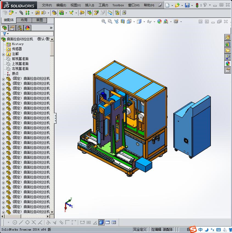Click the Linear Component Pattern icon

(27, 13)
